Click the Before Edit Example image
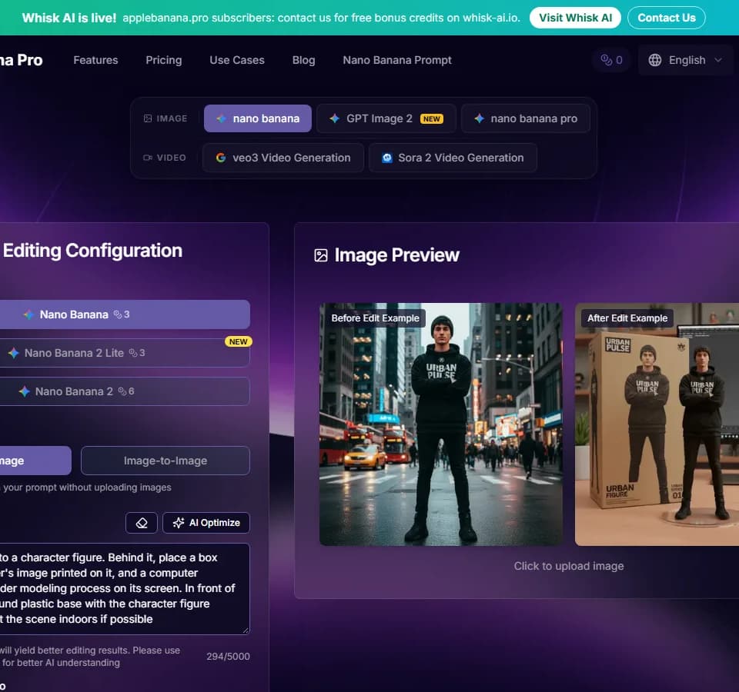Screen dimensions: 739x692 pos(440,424)
